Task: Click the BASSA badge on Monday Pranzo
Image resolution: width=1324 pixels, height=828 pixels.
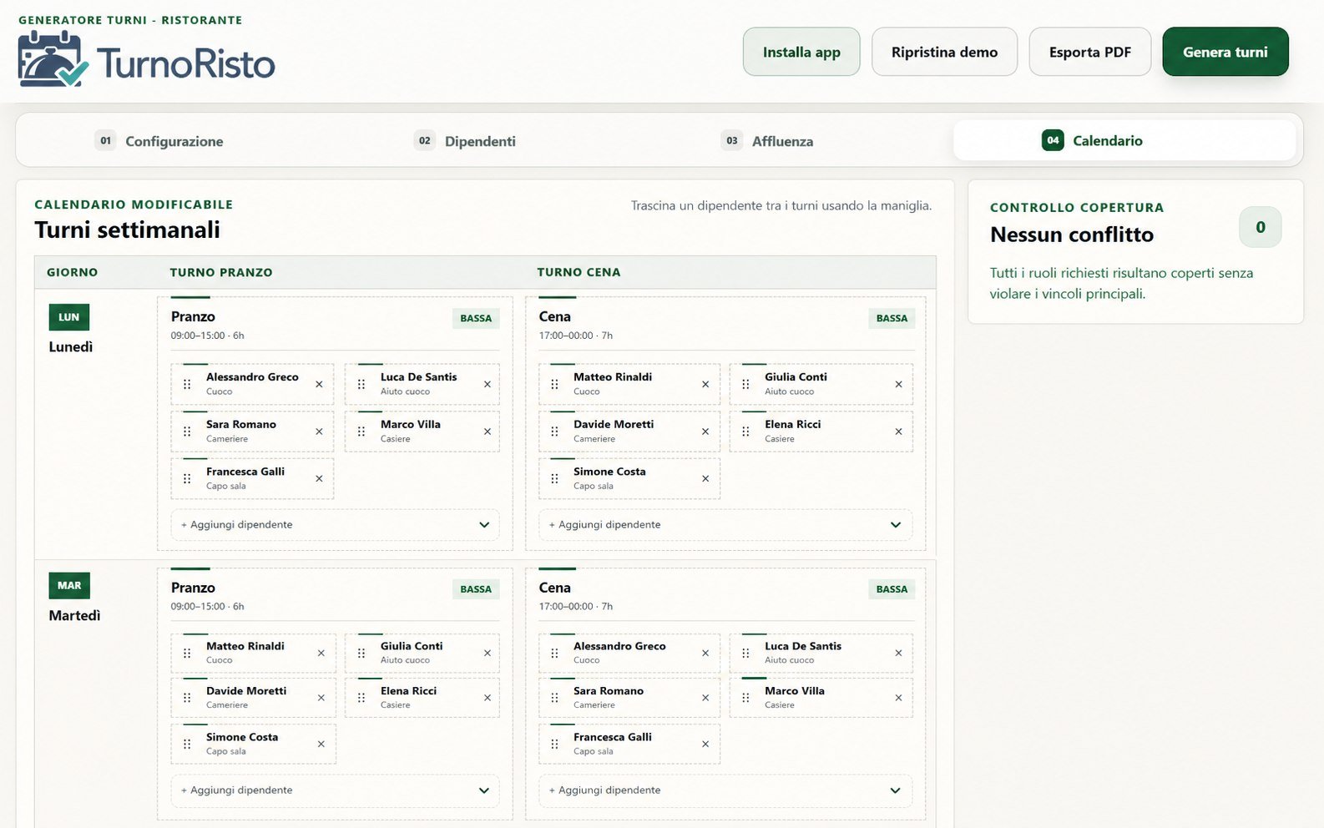Action: (x=476, y=318)
